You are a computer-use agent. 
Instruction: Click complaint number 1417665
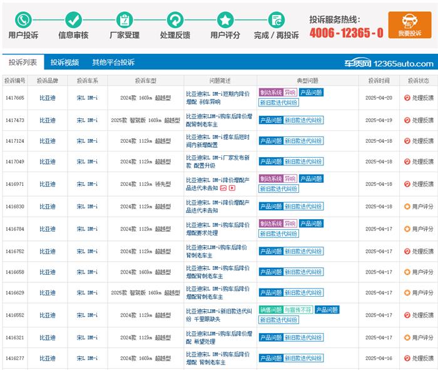click(15, 98)
